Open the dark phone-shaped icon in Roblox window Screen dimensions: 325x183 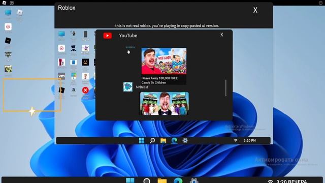coord(85,34)
